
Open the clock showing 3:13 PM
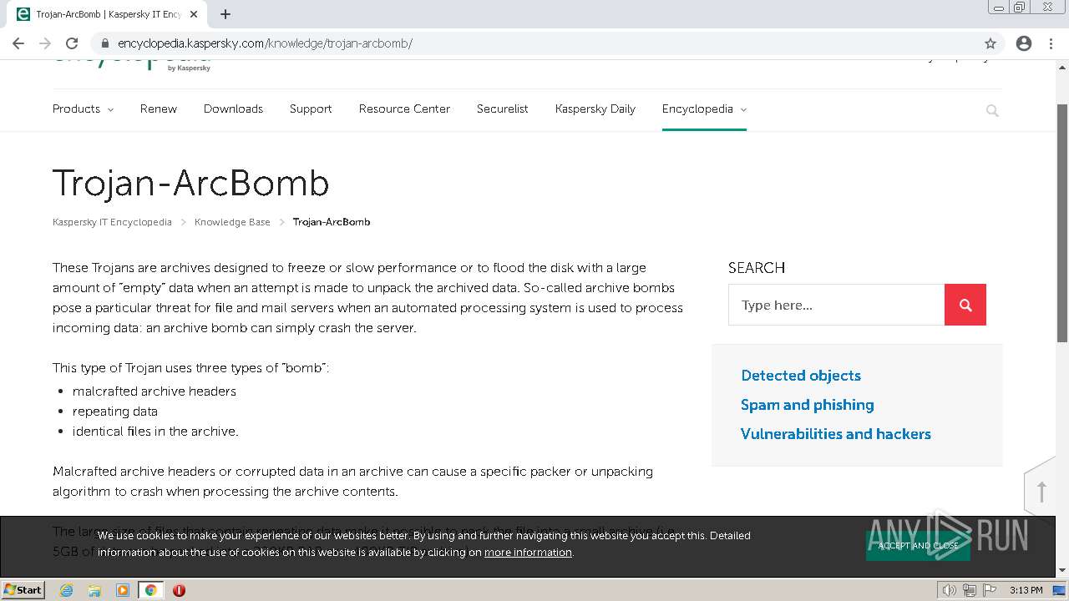(1026, 590)
